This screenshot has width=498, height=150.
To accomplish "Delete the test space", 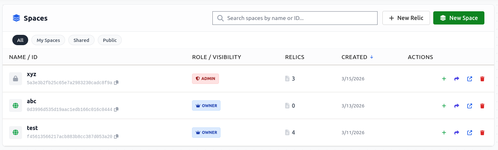I will click(482, 133).
